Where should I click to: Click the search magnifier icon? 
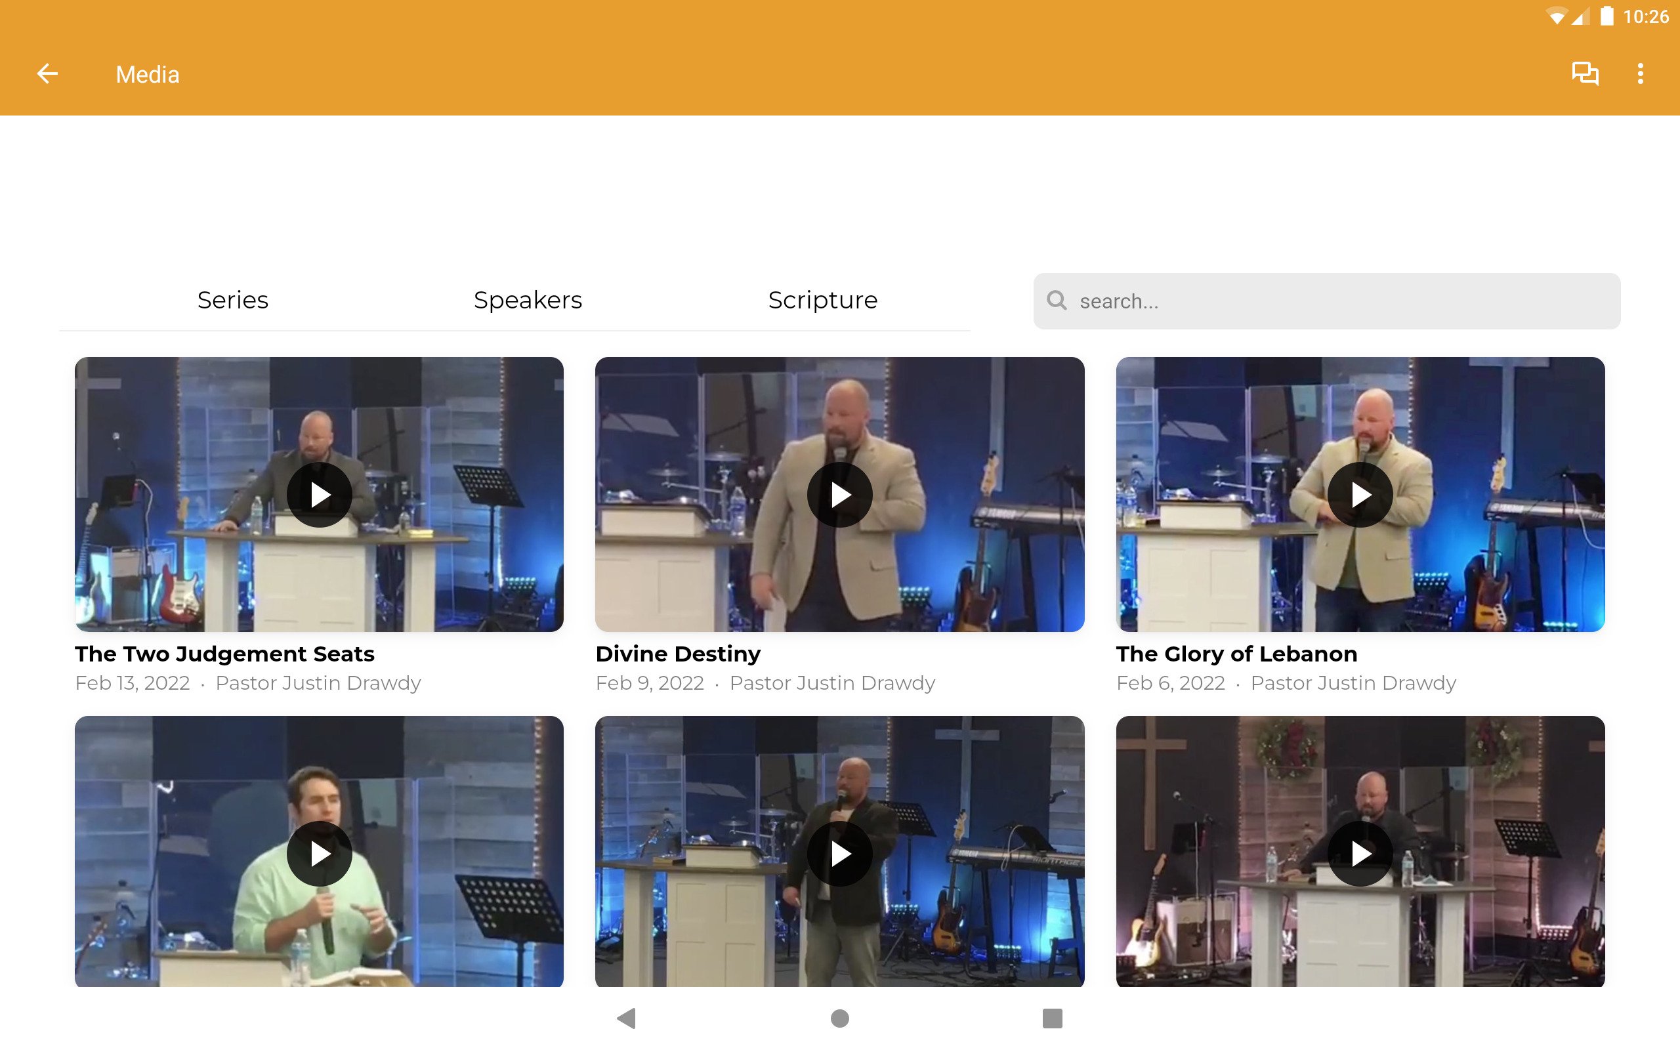1057,301
